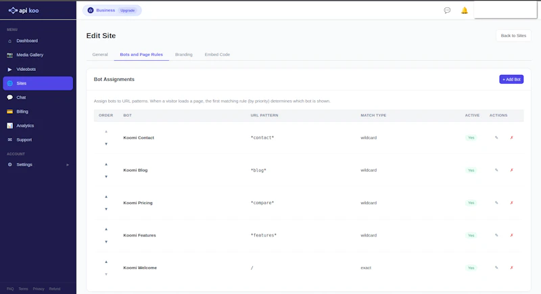Move Koomi Welcome rule up
The image size is (541, 294).
(106, 262)
